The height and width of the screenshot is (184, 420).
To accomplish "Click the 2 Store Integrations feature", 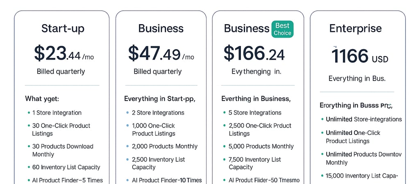I will click(x=158, y=113).
